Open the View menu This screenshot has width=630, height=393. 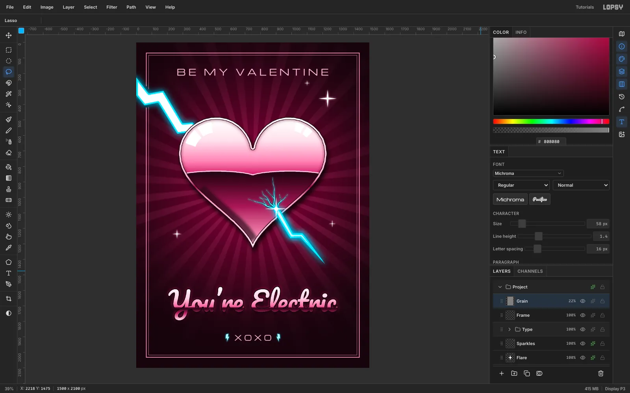[x=150, y=7]
